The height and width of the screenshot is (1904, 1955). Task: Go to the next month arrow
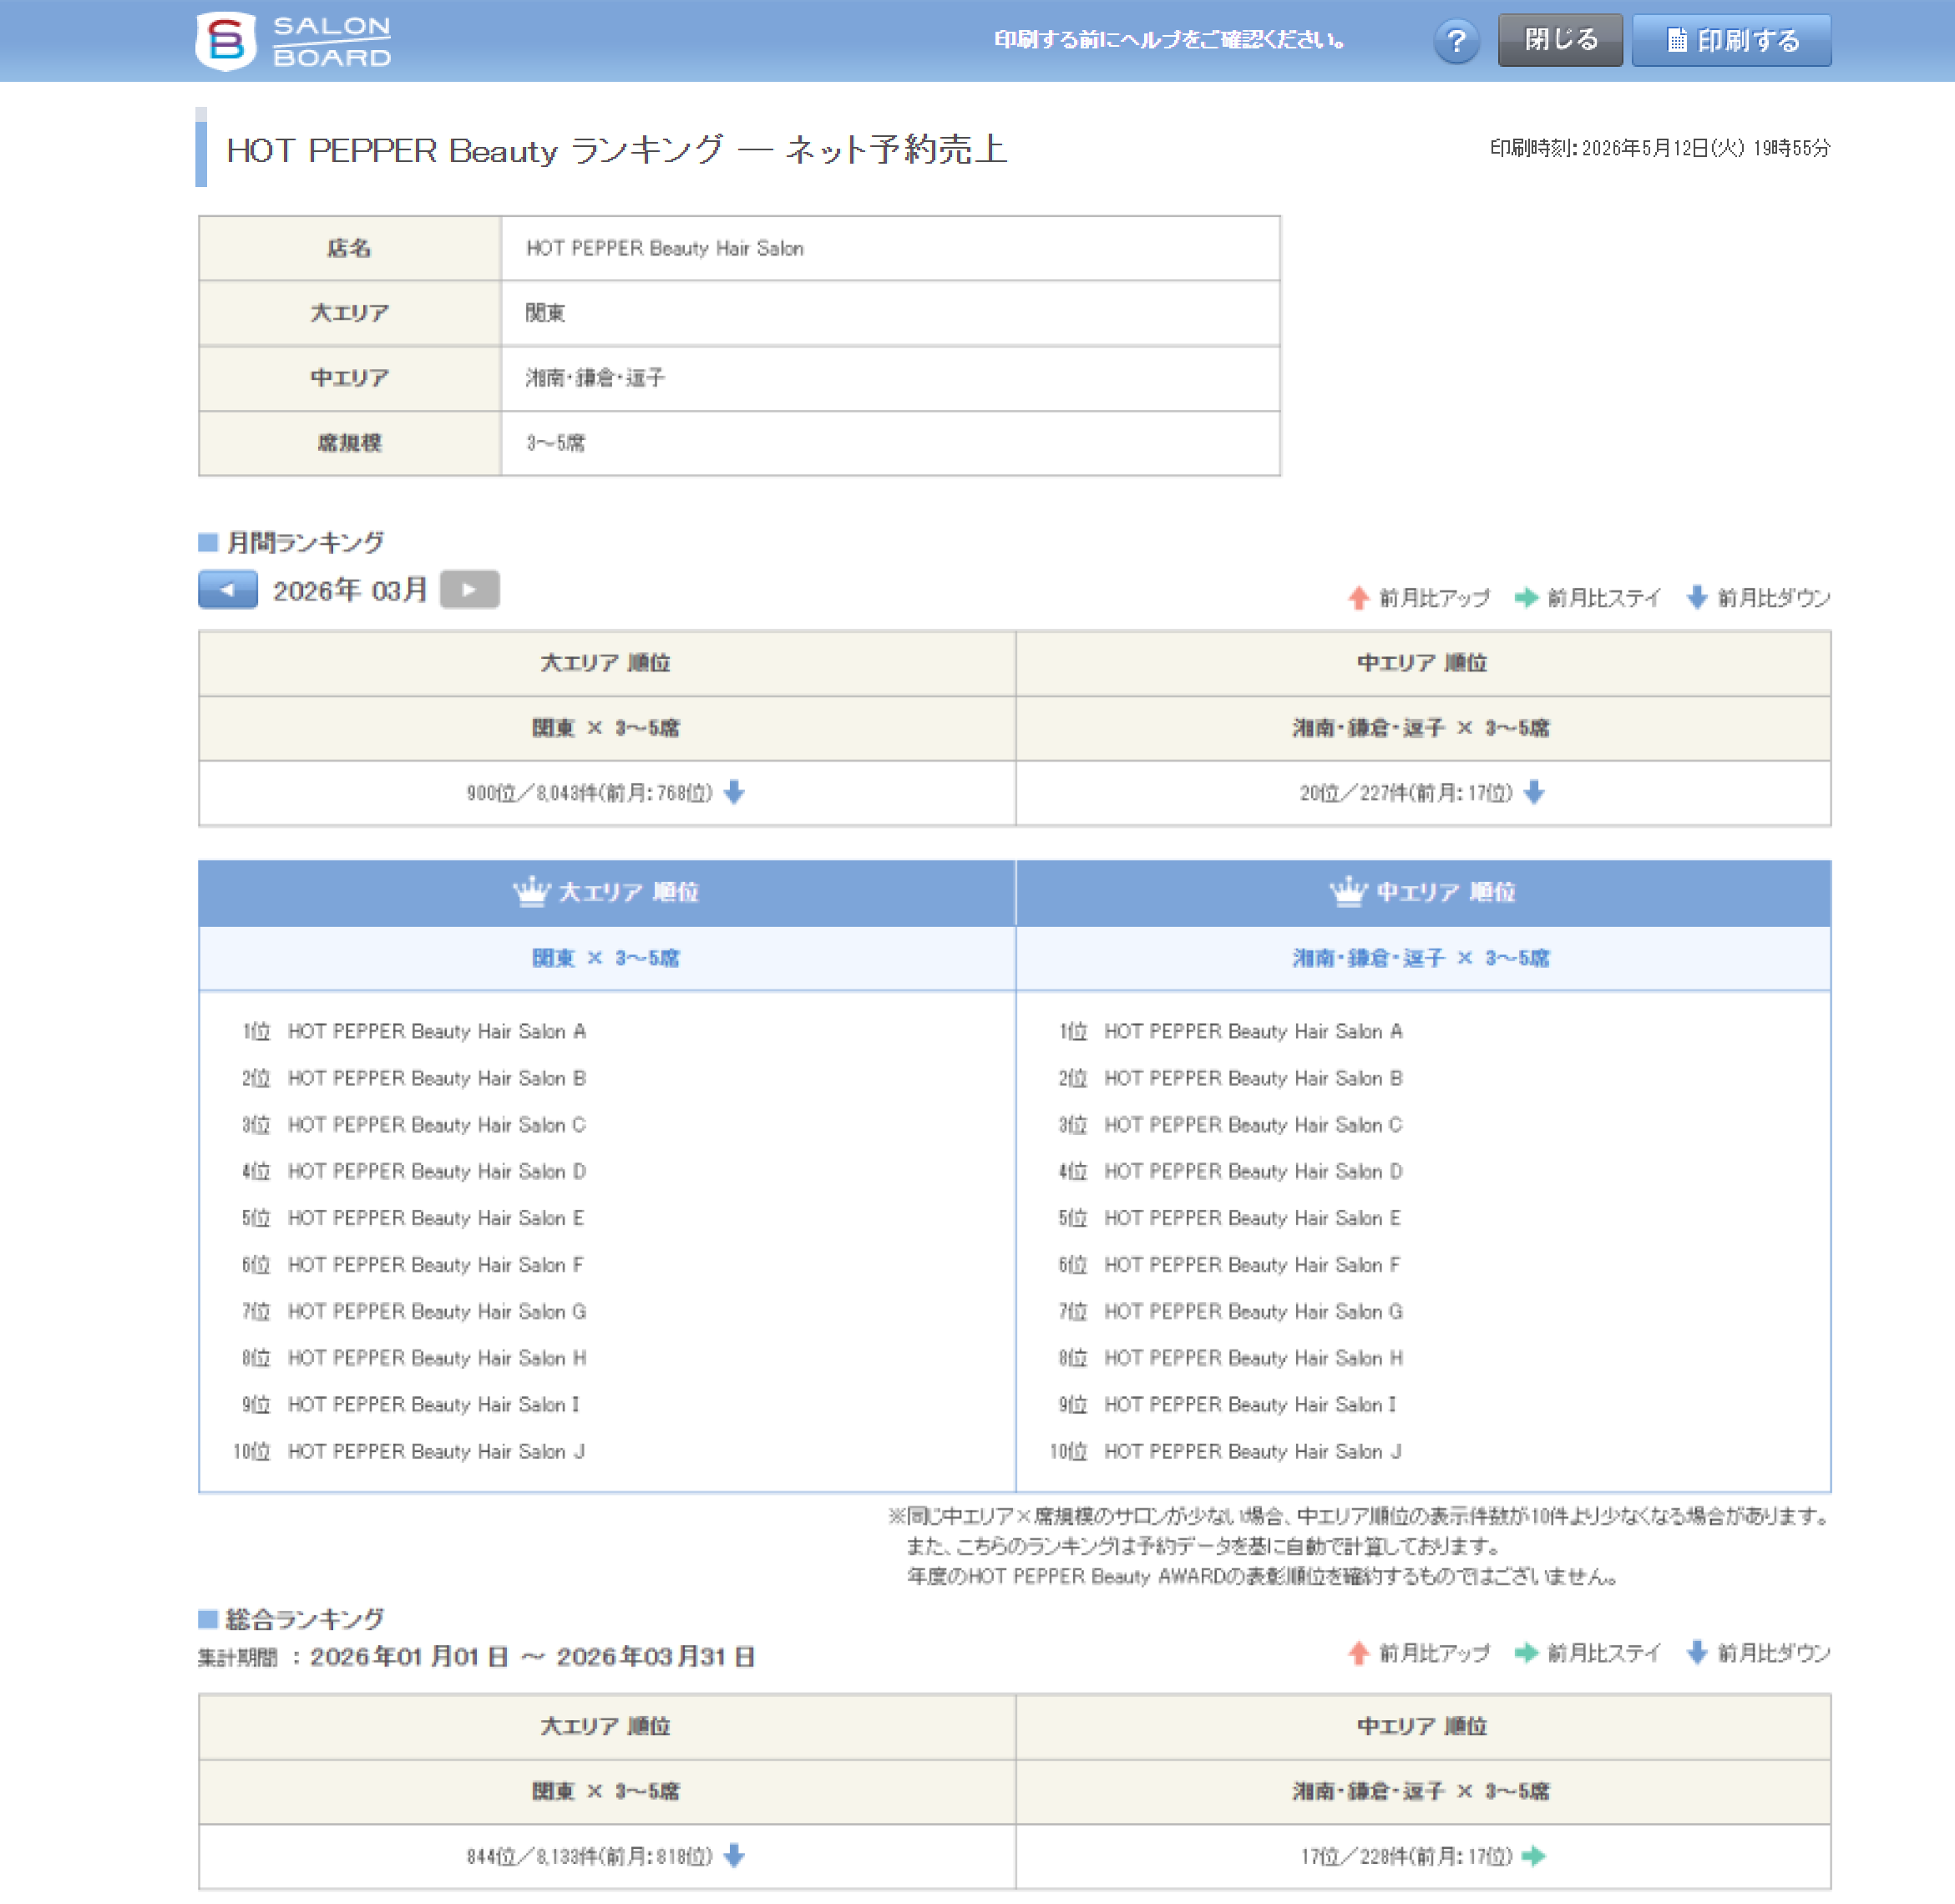click(469, 589)
